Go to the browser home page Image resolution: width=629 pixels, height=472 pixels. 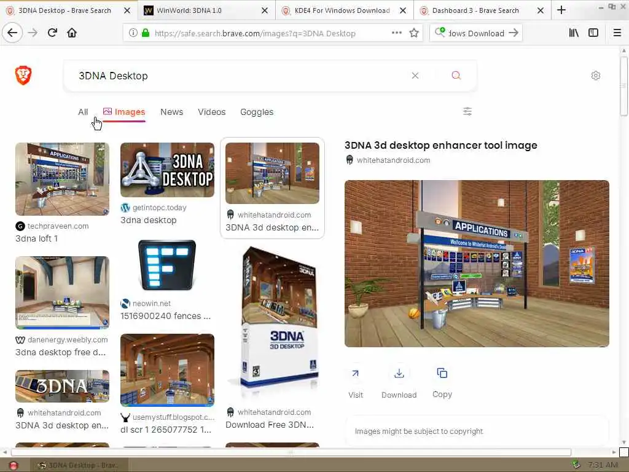coord(72,33)
